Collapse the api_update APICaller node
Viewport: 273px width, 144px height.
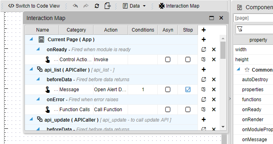[31, 119]
